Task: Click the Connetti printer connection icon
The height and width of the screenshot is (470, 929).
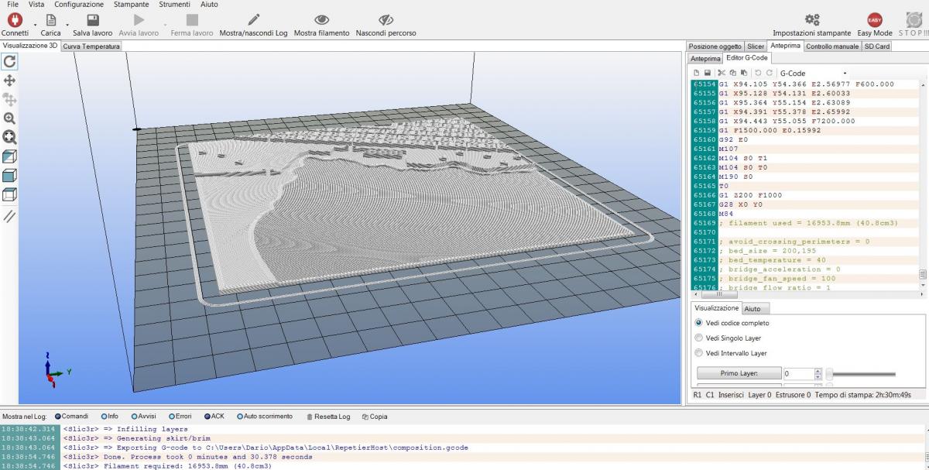Action: pos(14,21)
